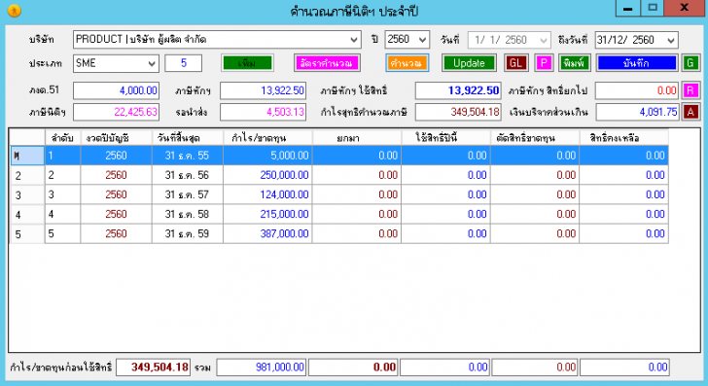Image resolution: width=708 pixels, height=386 pixels.
Task: Click the กำไร/ขาดทุน column header
Action: pyautogui.click(x=267, y=138)
